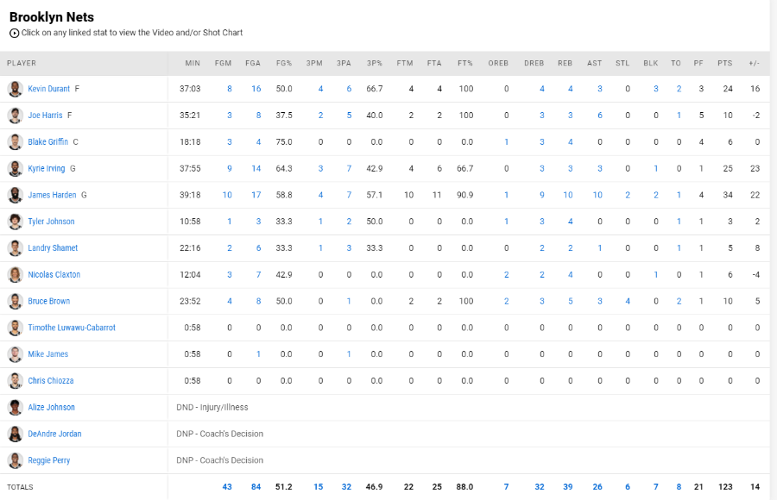Click the MIN column header
Viewport: 777px width, 500px height.
tap(193, 64)
